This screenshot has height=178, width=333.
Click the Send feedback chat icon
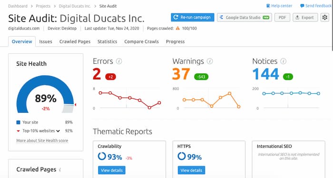[302, 6]
